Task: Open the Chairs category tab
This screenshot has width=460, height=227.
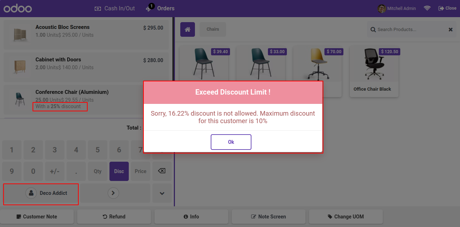Action: pyautogui.click(x=213, y=29)
